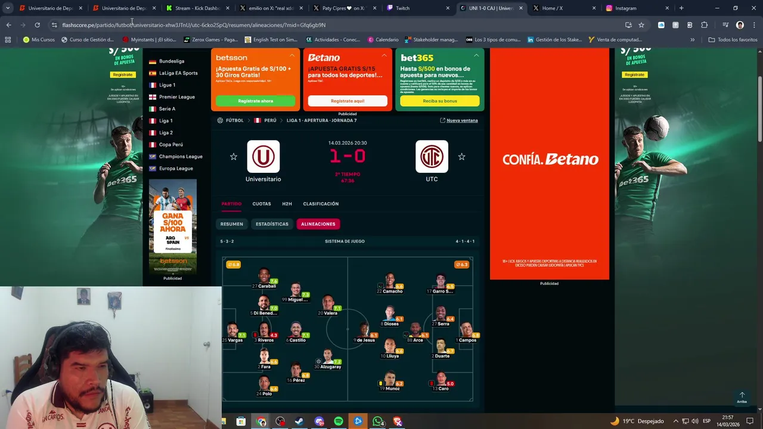Open Bundesliga in the league list

click(x=172, y=61)
